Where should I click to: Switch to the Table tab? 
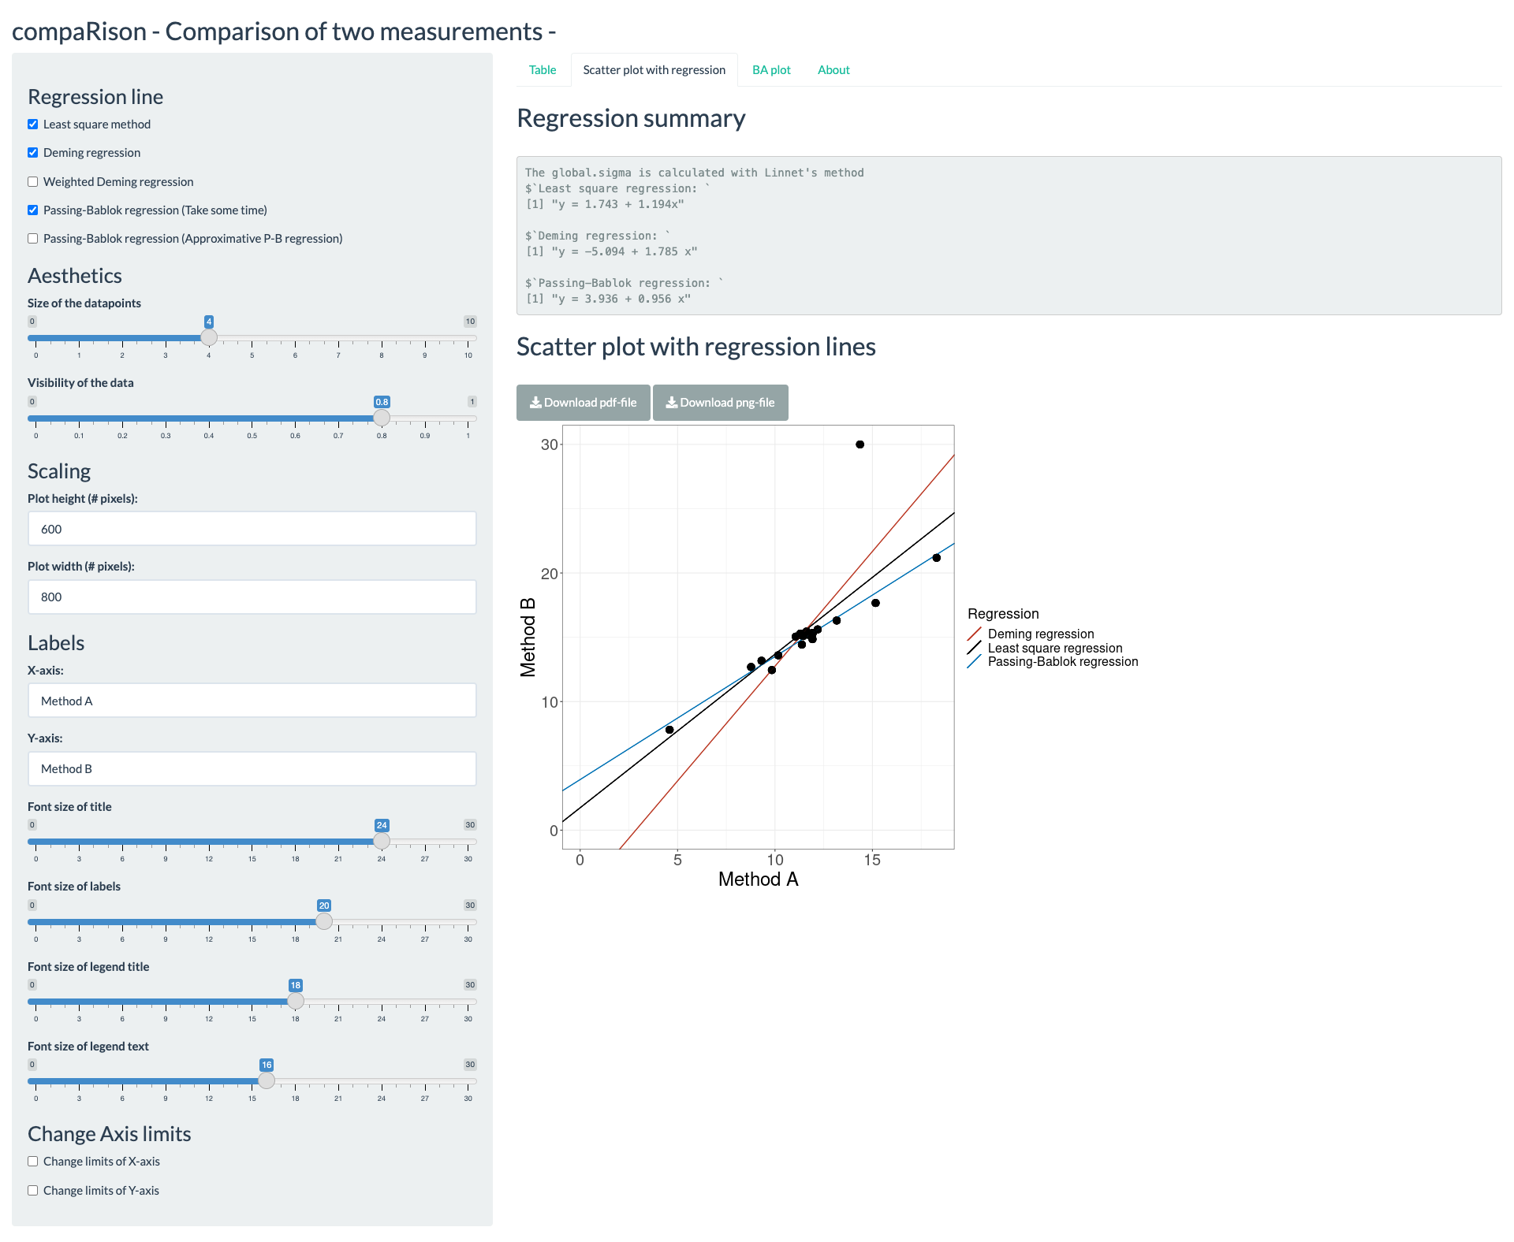pyautogui.click(x=543, y=70)
